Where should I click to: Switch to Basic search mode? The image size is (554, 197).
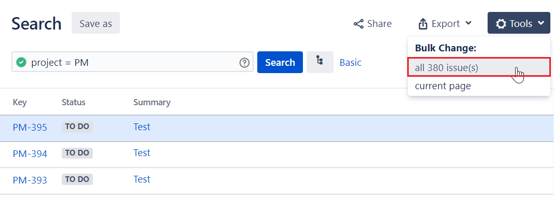(351, 63)
